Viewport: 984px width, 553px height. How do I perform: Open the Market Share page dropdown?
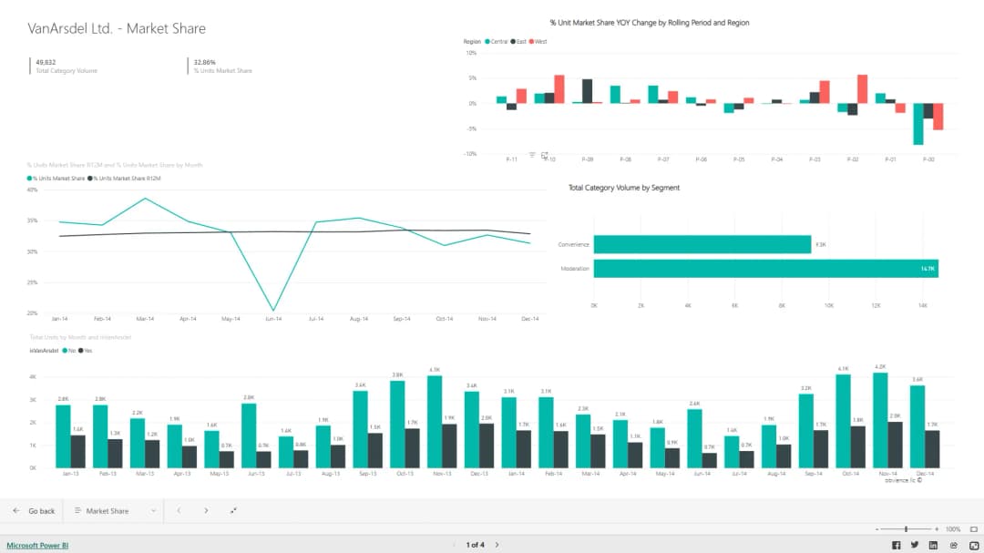tap(116, 511)
